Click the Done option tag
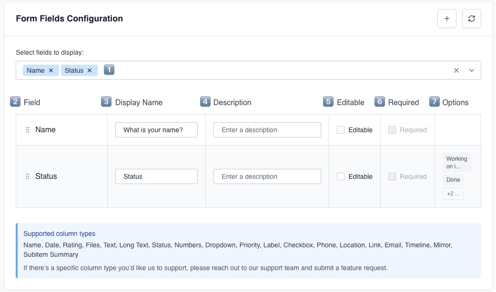 [453, 180]
